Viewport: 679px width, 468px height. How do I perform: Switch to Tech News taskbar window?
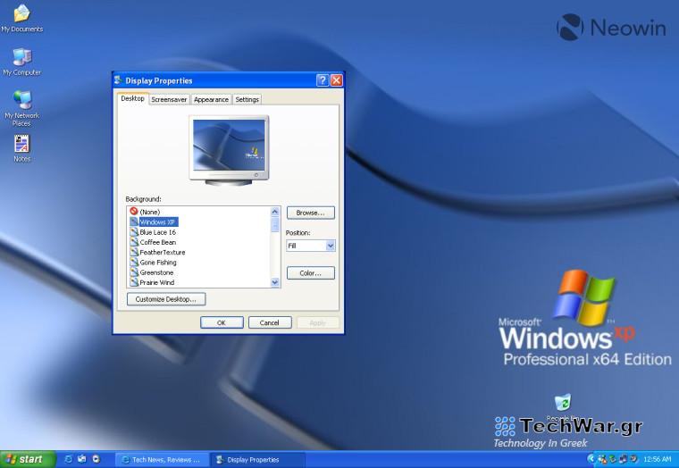(161, 460)
